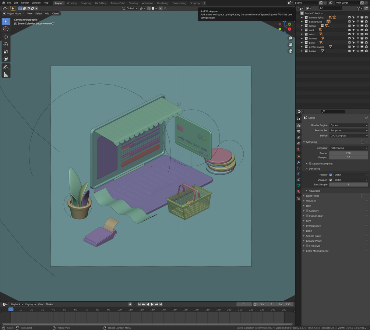Select the Annotate tool
370x330 pixels.
coord(6,67)
